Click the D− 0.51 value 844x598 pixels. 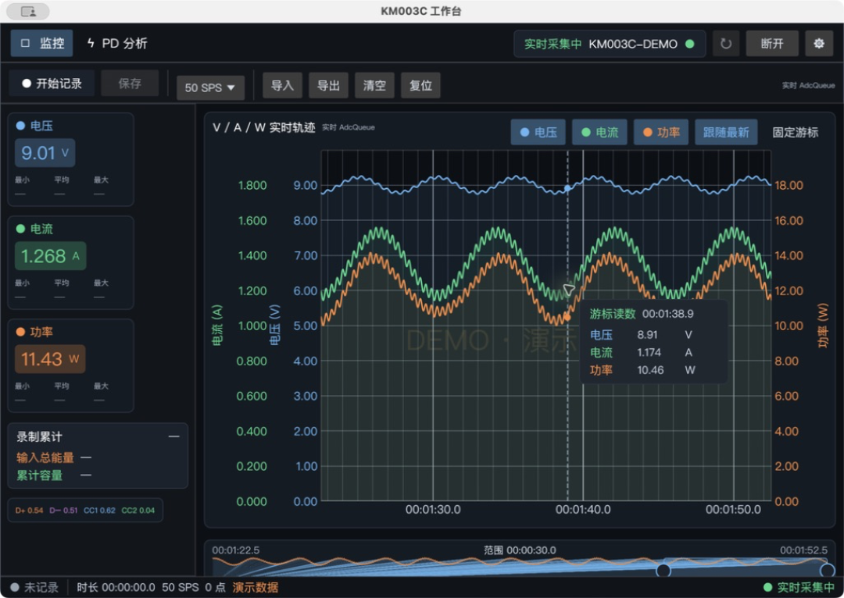coord(63,511)
